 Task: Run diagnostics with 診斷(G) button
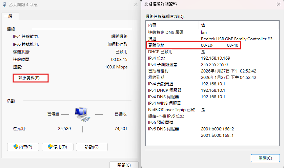click(x=92, y=147)
